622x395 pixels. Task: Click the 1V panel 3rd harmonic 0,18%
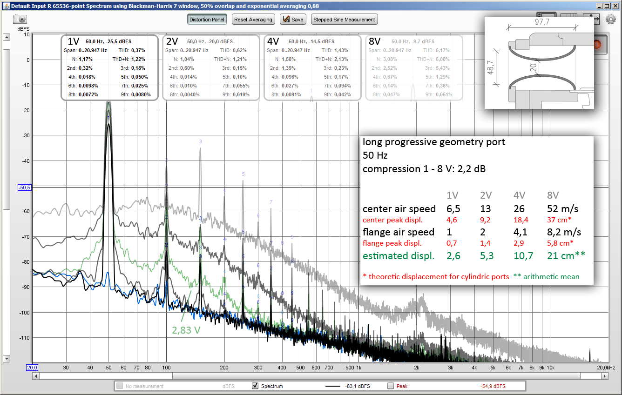(x=138, y=68)
